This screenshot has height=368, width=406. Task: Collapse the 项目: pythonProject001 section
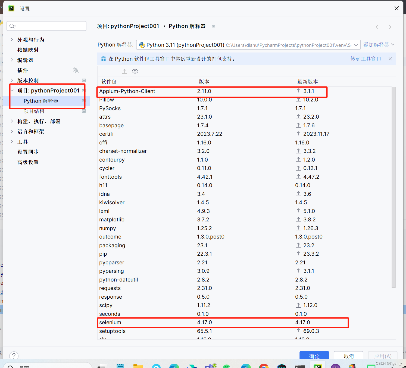12,90
